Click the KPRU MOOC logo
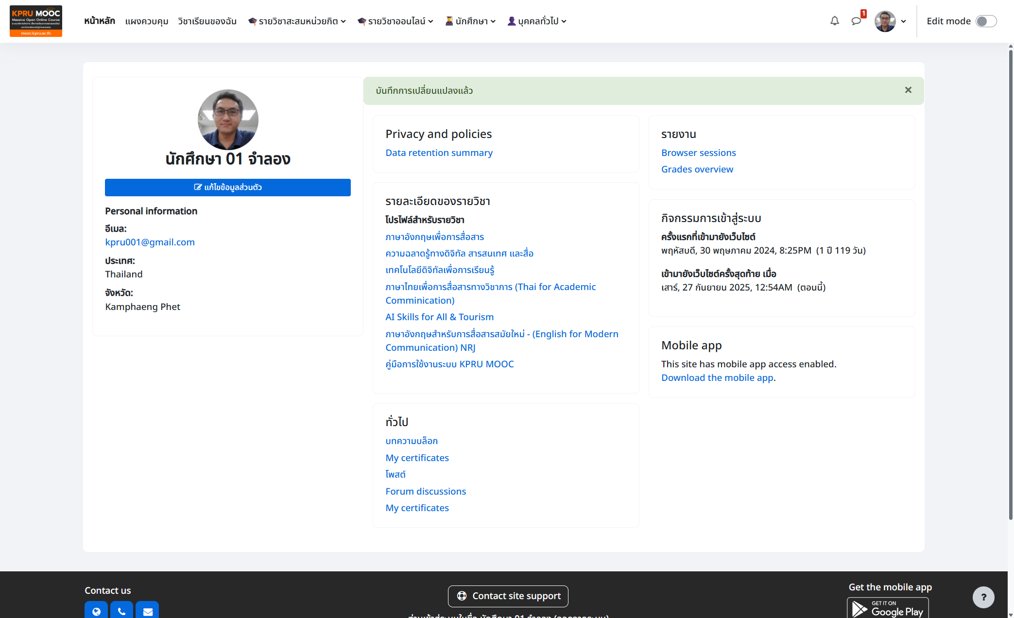Viewport: 1014px width, 618px height. [36, 21]
